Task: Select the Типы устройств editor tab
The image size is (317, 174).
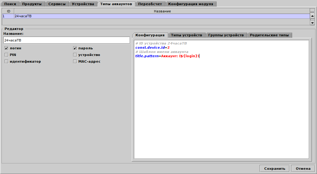Action: [186, 35]
